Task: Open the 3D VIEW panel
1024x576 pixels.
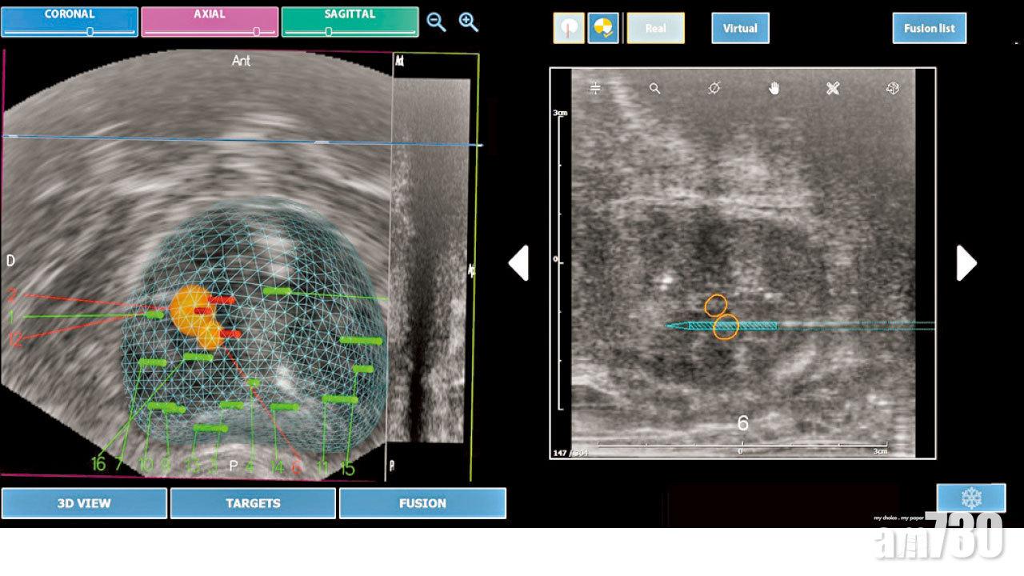Action: coord(84,503)
